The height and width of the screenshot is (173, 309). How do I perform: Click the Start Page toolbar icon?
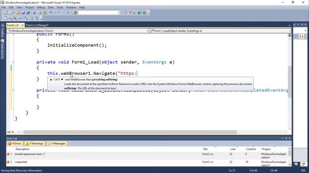pyautogui.click(x=140, y=13)
